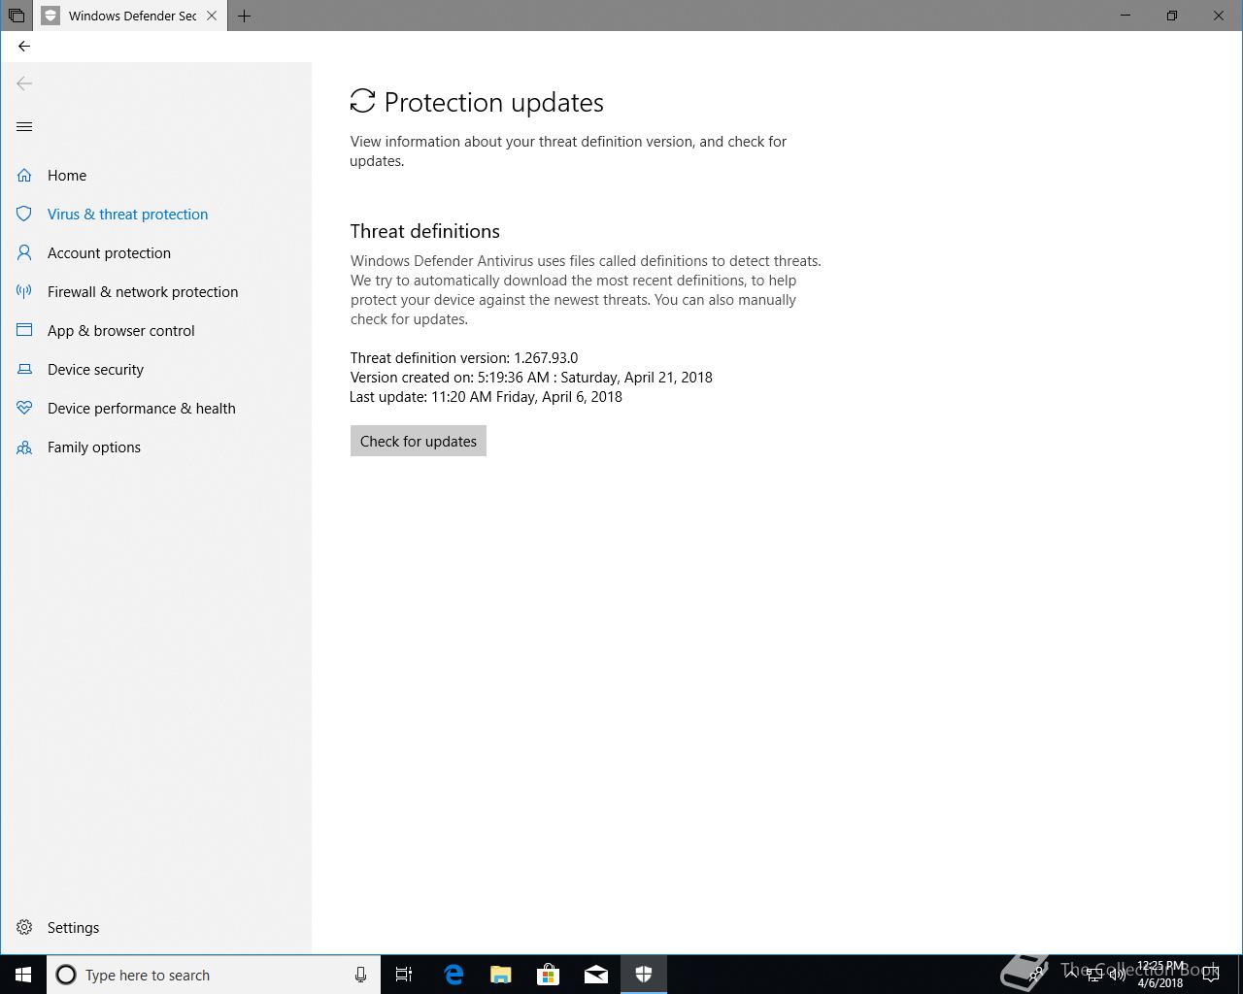The height and width of the screenshot is (994, 1243).
Task: Click the Version created on line
Action: pos(531,378)
